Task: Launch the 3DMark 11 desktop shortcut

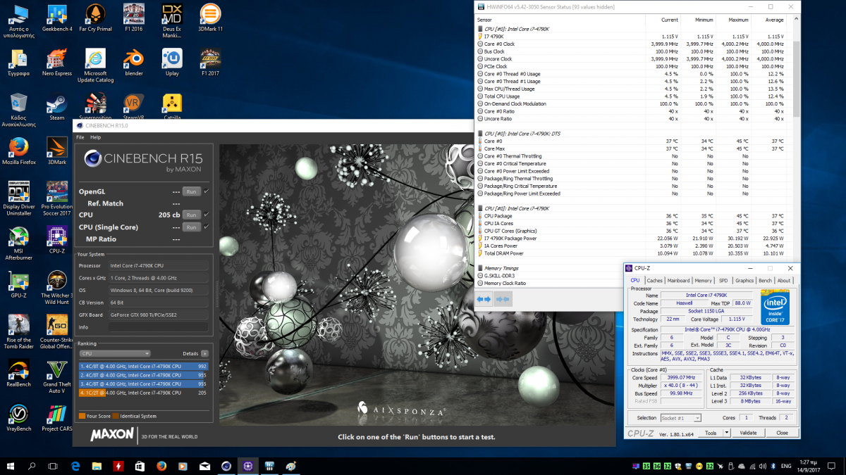Action: [x=209, y=18]
